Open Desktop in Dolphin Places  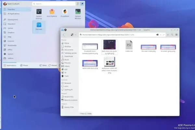pyautogui.click(x=70, y=46)
